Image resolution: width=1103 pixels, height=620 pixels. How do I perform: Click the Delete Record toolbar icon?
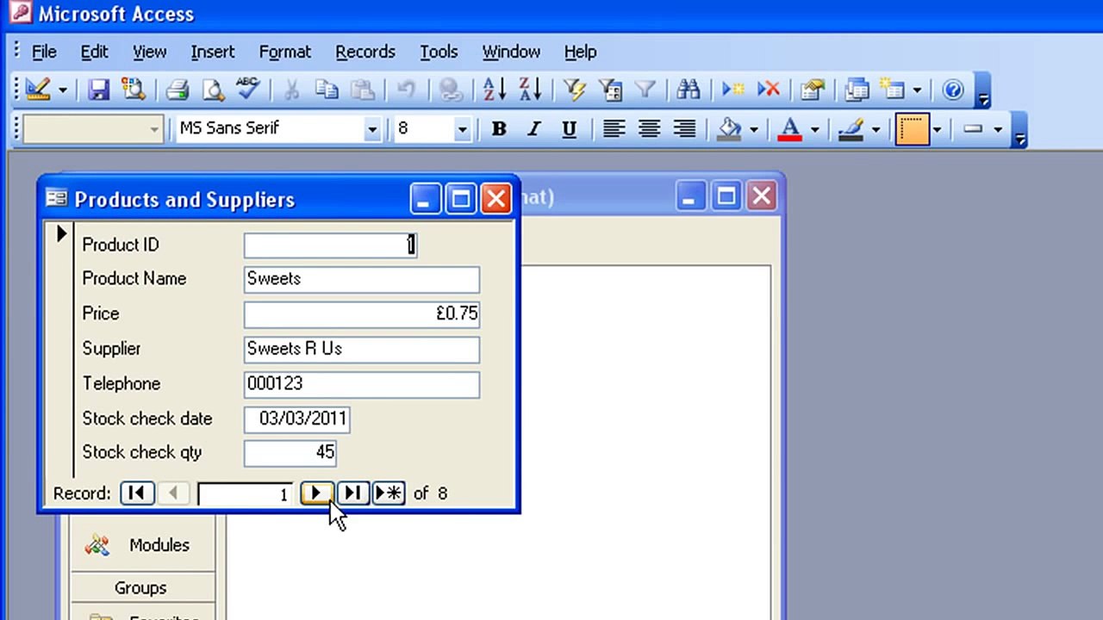coord(768,90)
